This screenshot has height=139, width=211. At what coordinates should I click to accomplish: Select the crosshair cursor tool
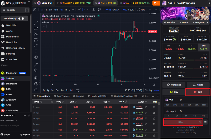click(36, 17)
